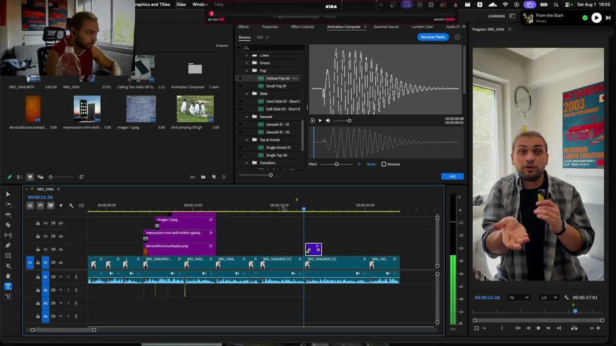Play the sound preview

[x=320, y=121]
